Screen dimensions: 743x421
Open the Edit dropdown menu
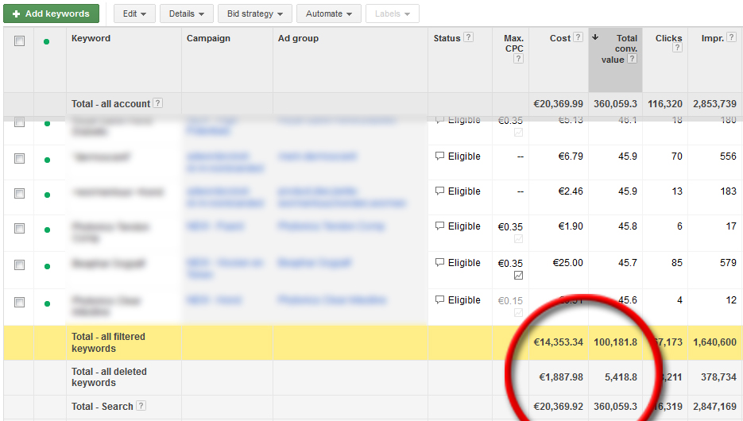pos(134,14)
